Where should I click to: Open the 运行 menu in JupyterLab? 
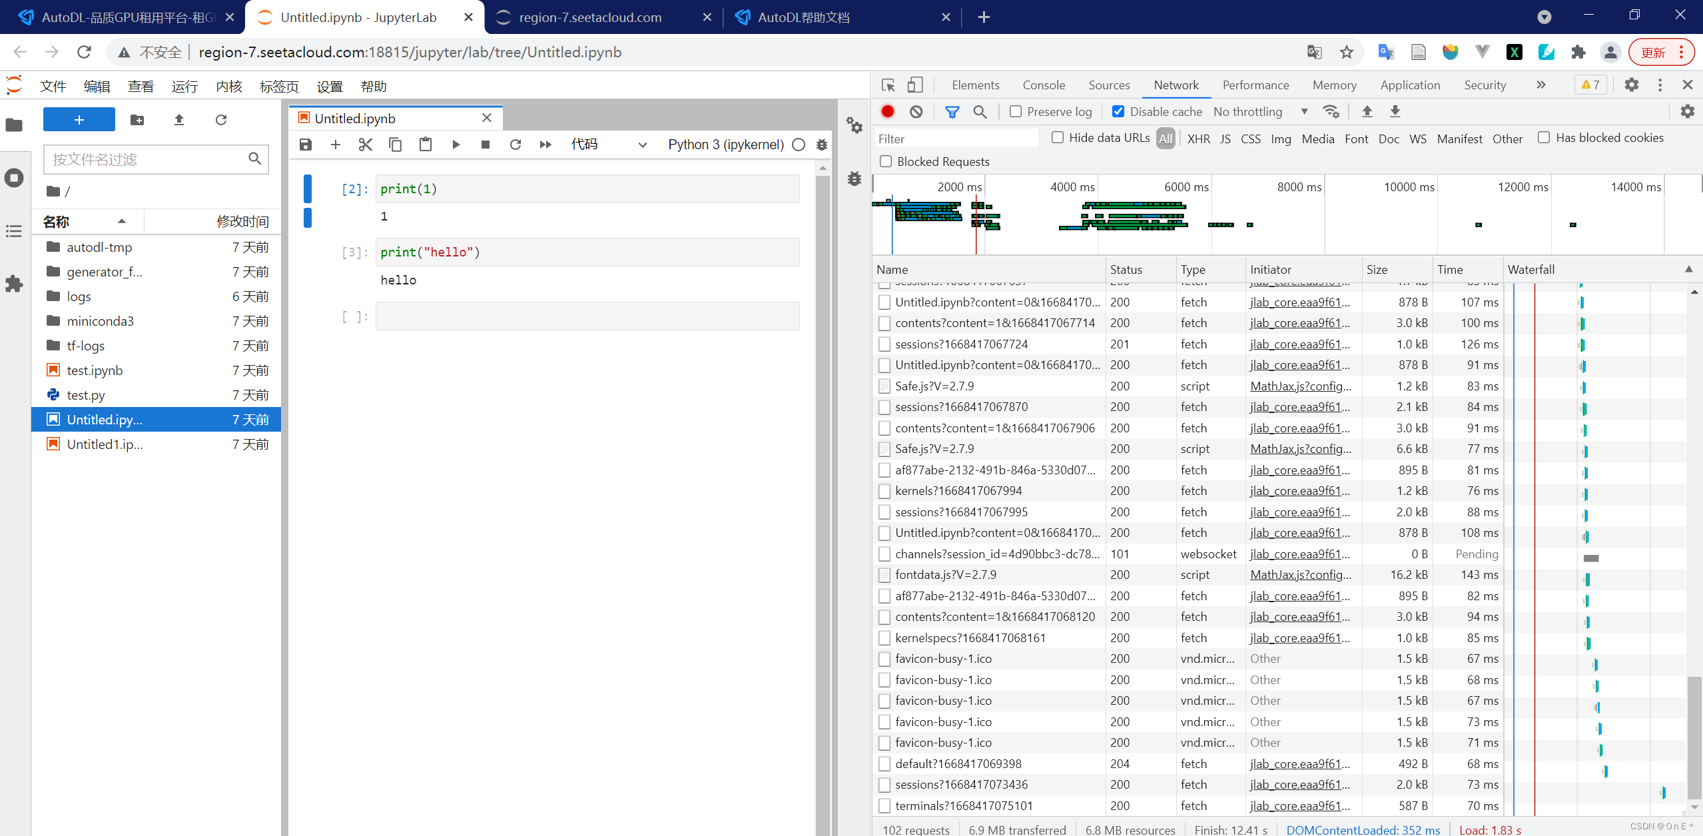tap(184, 86)
